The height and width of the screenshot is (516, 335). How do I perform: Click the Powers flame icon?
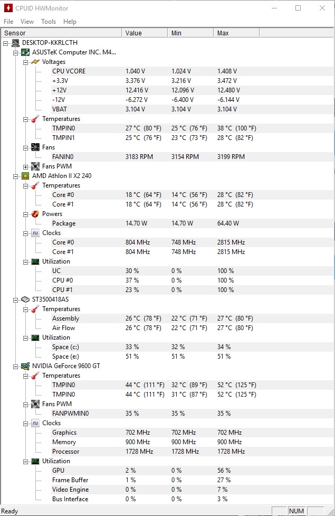click(x=35, y=214)
